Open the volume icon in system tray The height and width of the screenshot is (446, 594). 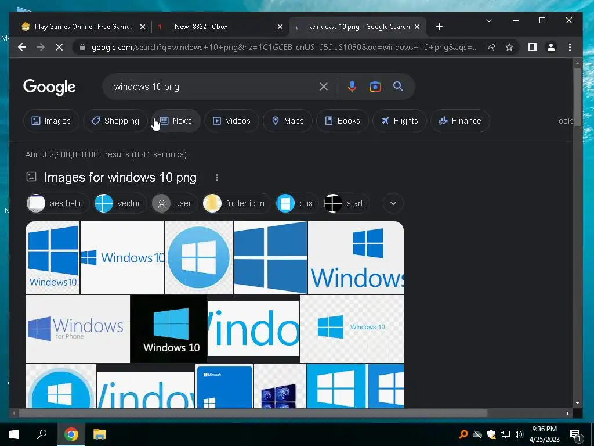coord(519,434)
